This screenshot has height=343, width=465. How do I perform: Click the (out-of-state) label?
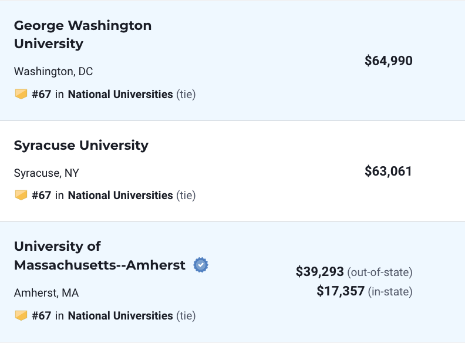tap(380, 272)
